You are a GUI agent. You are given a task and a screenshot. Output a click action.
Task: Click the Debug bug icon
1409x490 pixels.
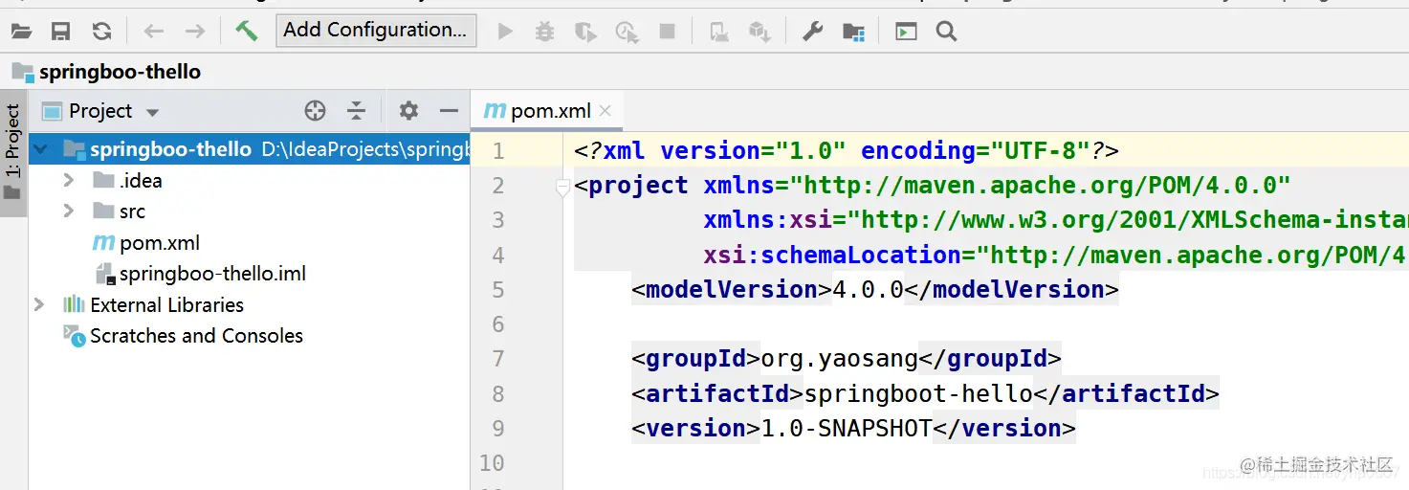544,32
